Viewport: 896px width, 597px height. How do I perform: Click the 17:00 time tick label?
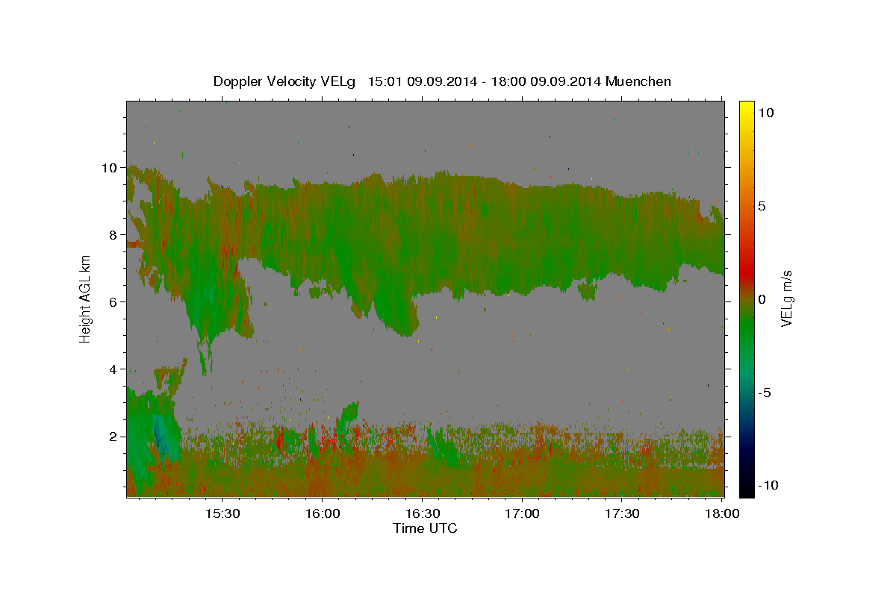click(522, 514)
